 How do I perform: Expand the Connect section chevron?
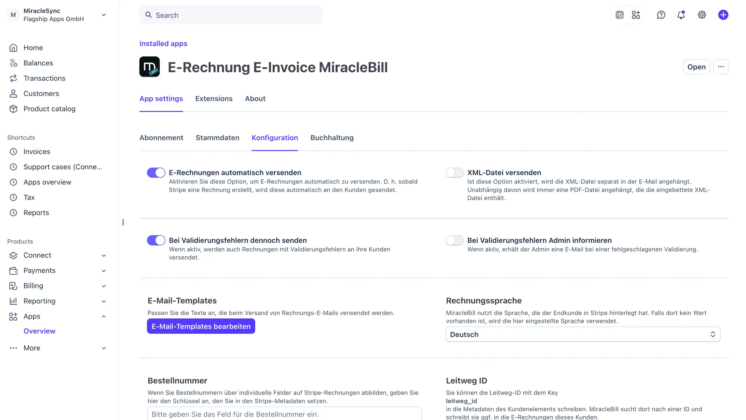click(x=103, y=256)
